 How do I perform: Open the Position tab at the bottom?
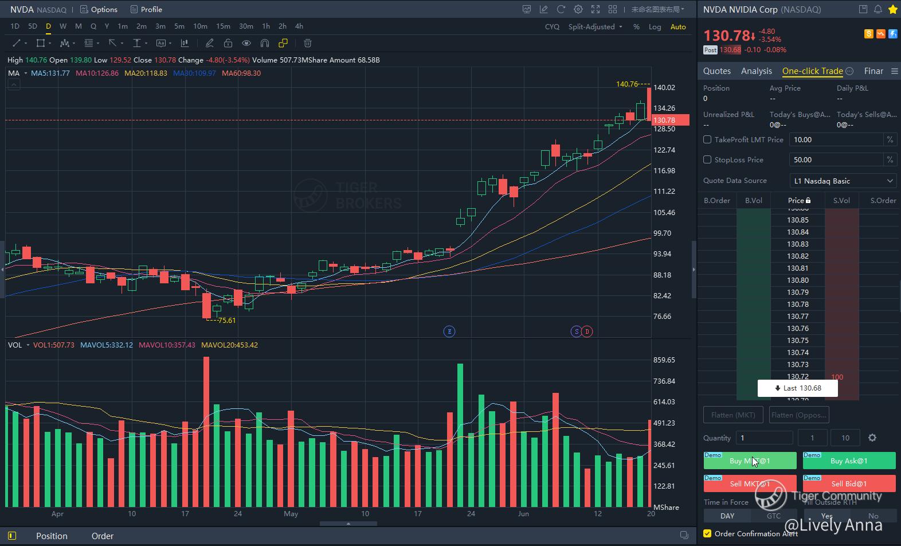(52, 536)
